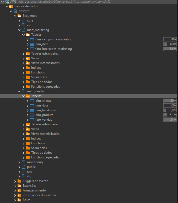
Task: Click the Views materializadas icon under mart_vendas
Action: point(28,134)
